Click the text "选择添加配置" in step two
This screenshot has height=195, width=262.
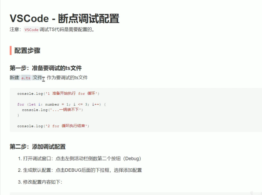(128, 170)
